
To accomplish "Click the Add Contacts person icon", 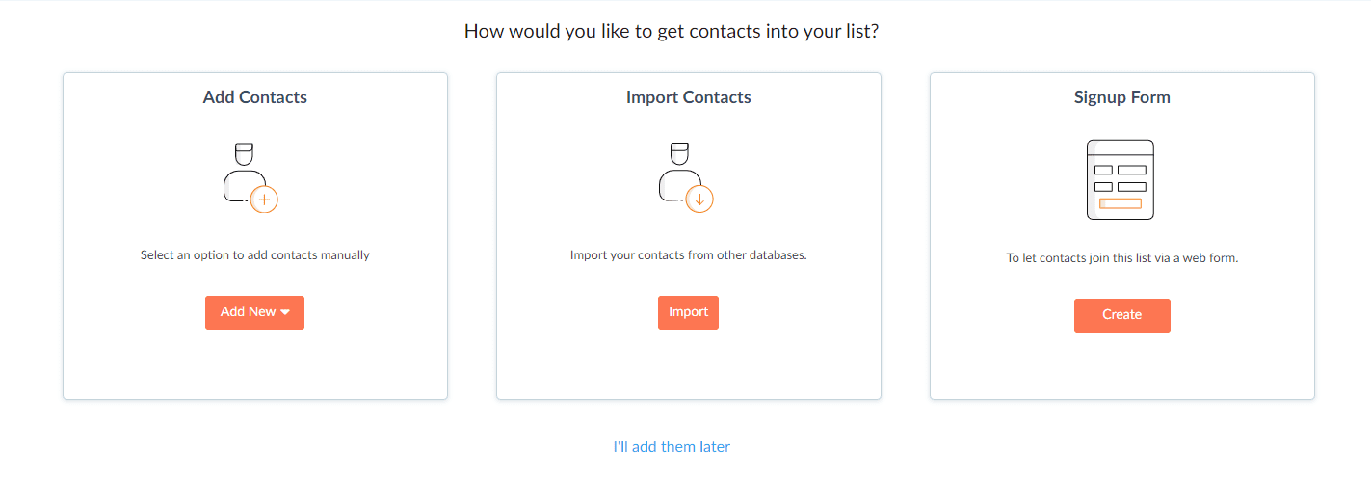I will pyautogui.click(x=249, y=177).
